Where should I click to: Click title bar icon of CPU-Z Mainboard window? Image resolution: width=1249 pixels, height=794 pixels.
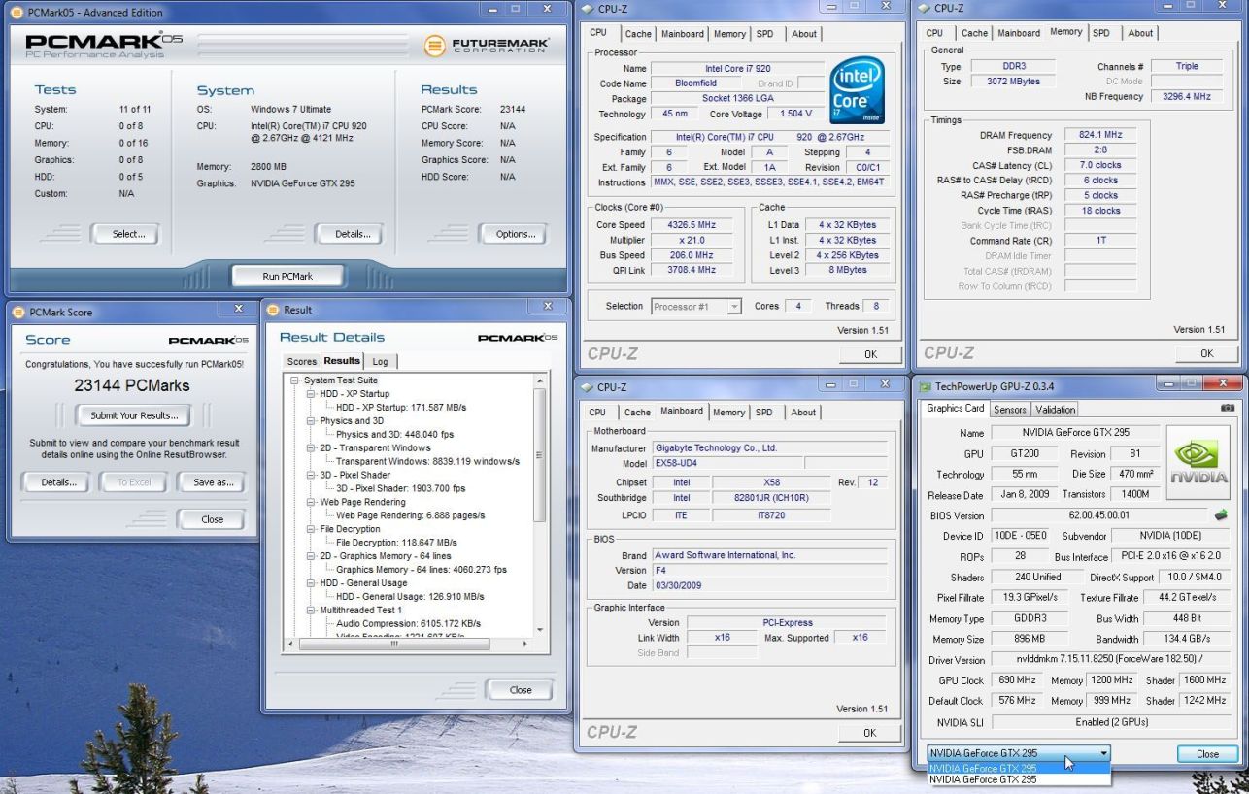586,386
